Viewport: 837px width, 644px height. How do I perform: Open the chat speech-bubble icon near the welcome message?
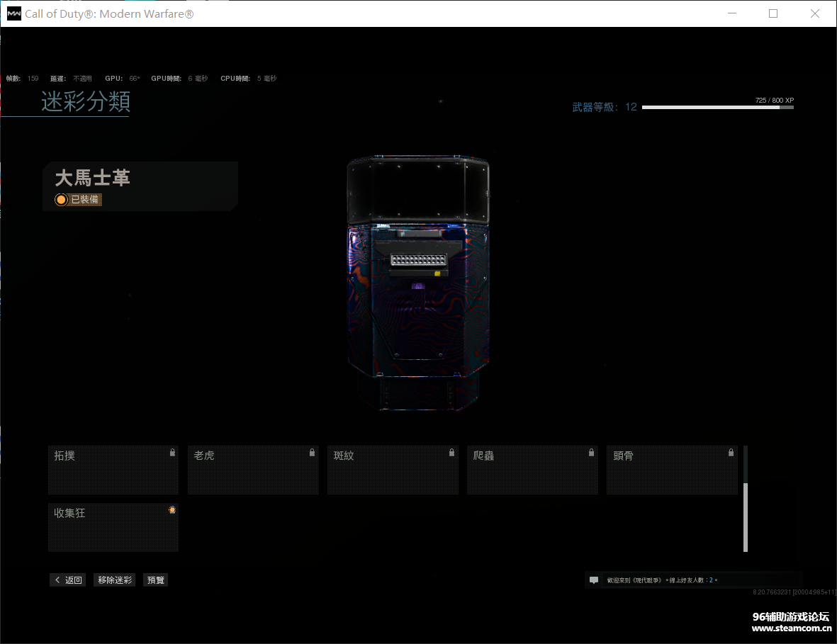coord(593,580)
